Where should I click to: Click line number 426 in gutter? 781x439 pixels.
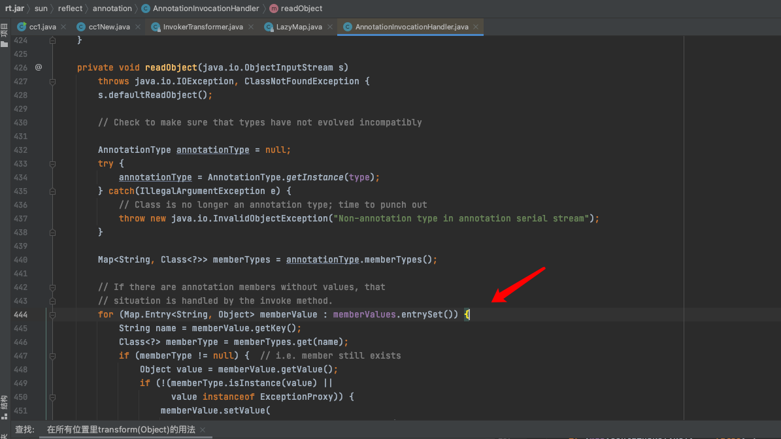click(21, 68)
